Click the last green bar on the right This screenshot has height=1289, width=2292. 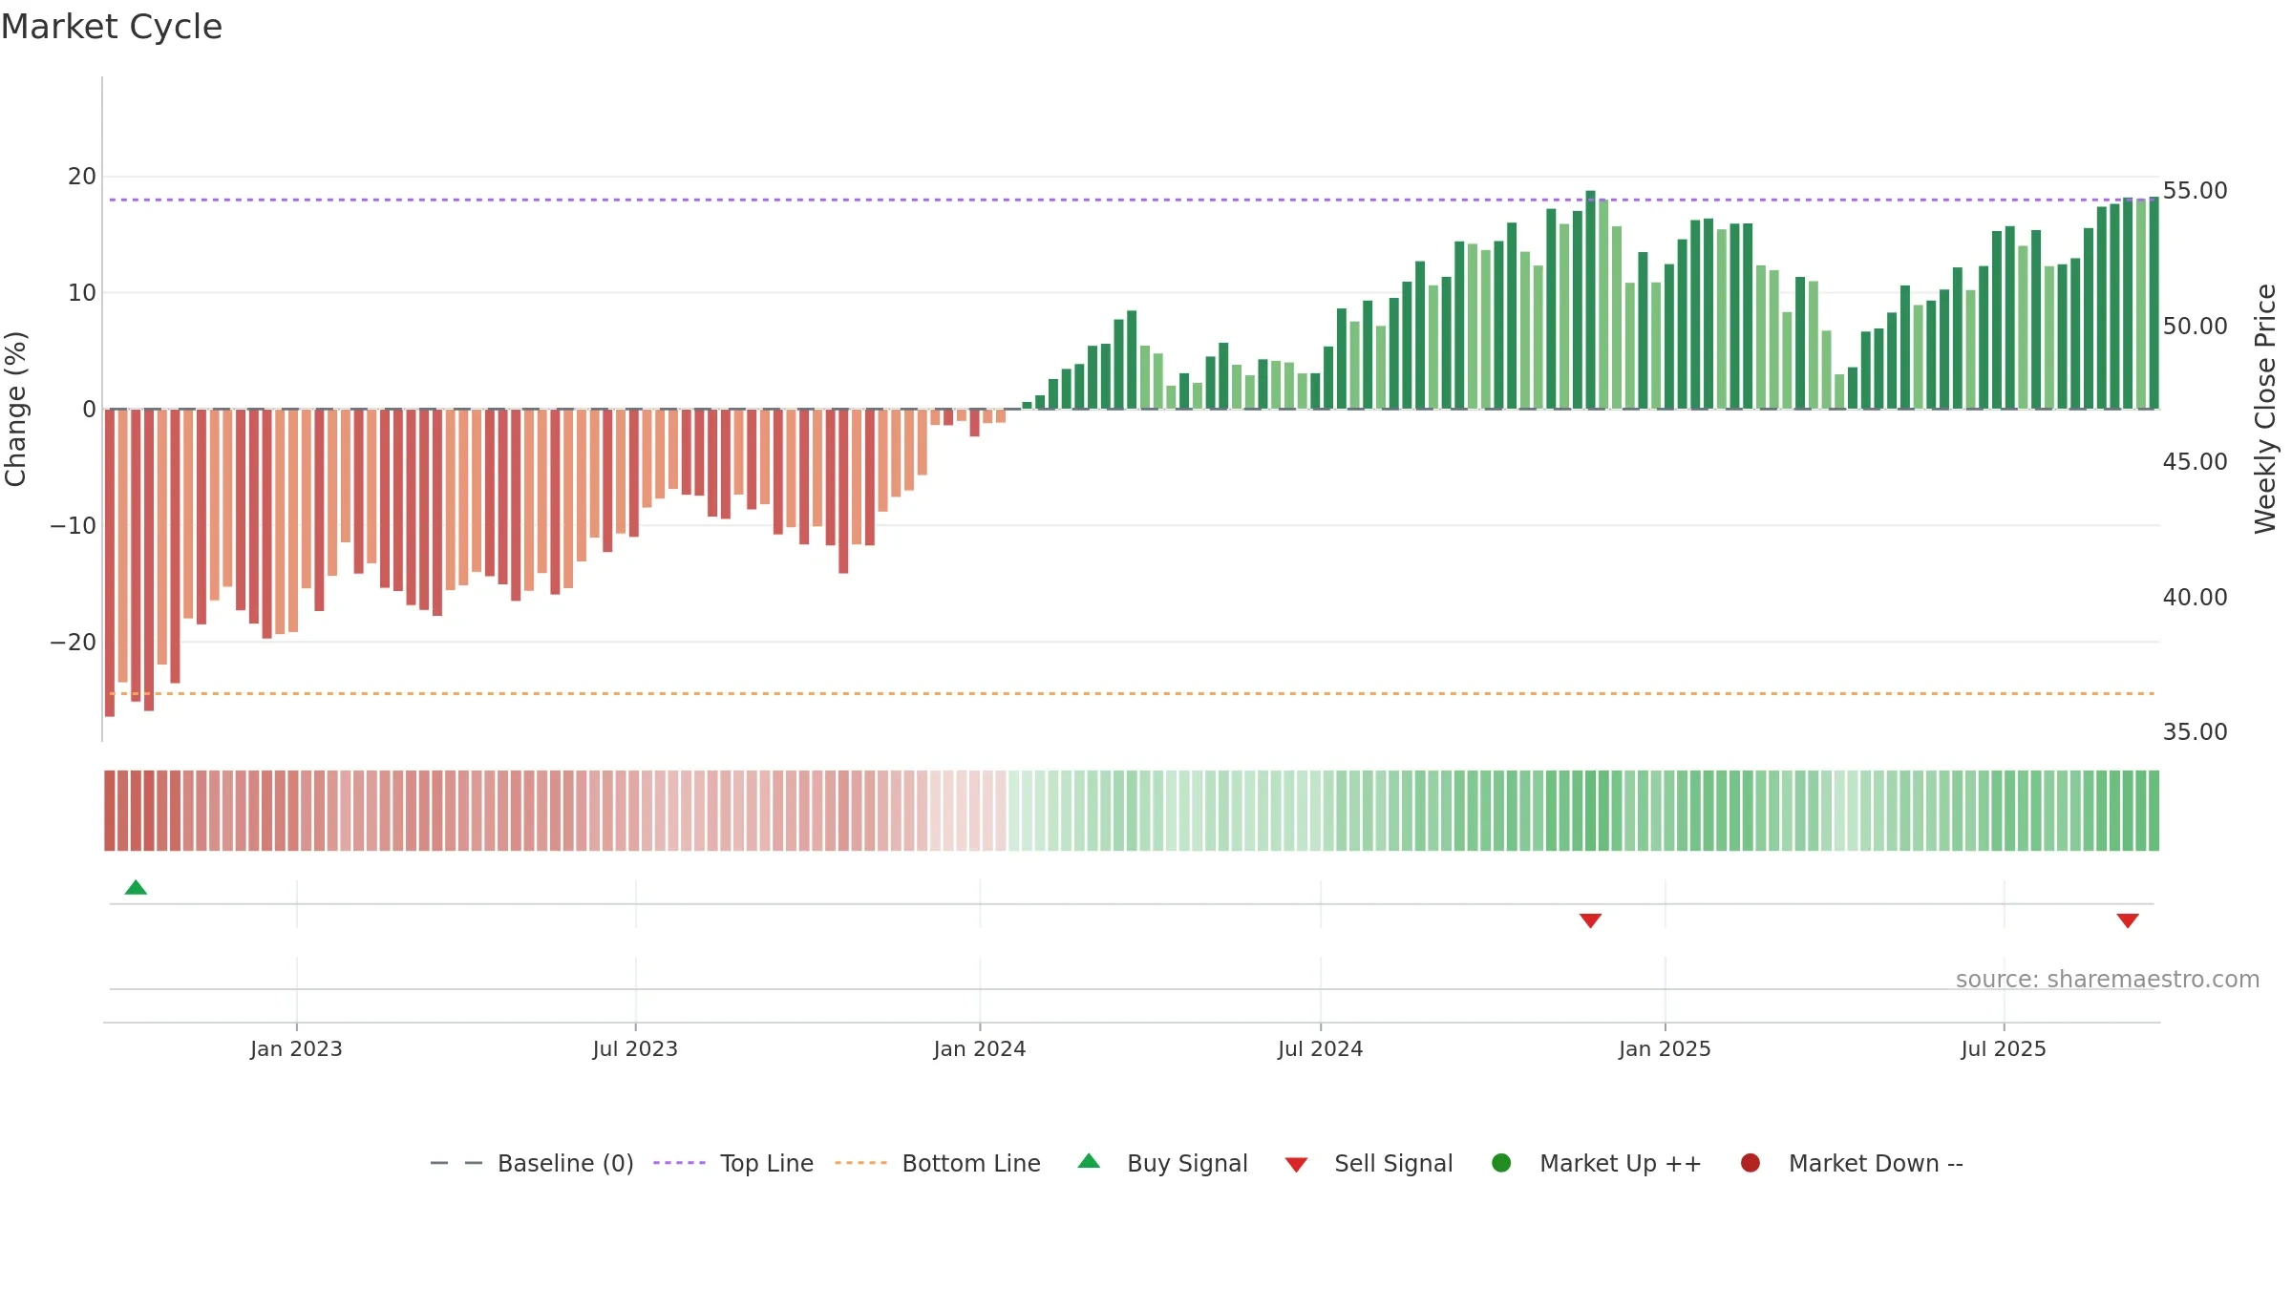pos(2154,303)
